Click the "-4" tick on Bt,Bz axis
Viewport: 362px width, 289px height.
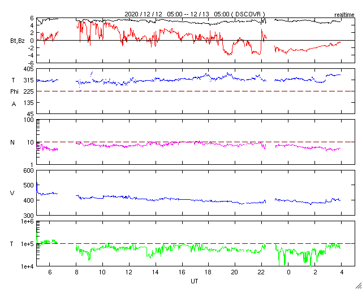31,55
